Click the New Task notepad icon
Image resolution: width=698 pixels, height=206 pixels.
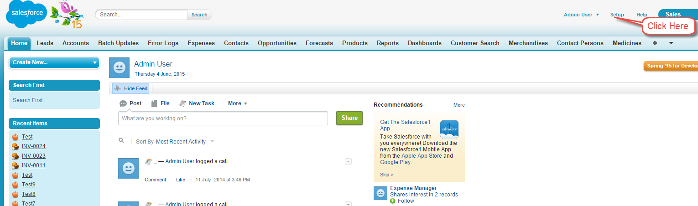pos(182,103)
